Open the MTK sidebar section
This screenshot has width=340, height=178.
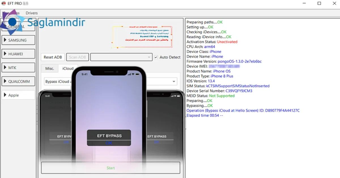click(x=18, y=68)
